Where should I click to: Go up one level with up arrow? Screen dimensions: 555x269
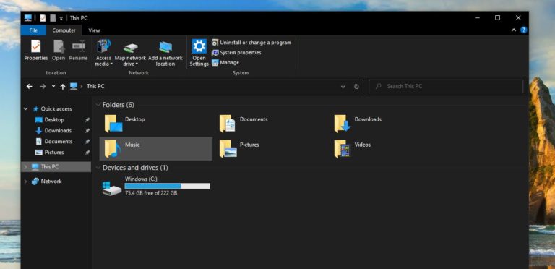coord(63,86)
